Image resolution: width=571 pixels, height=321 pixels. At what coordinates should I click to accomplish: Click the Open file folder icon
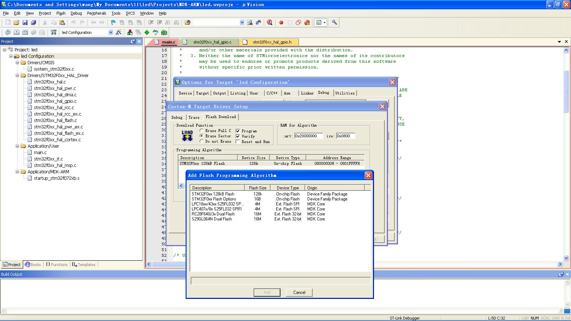pos(16,22)
